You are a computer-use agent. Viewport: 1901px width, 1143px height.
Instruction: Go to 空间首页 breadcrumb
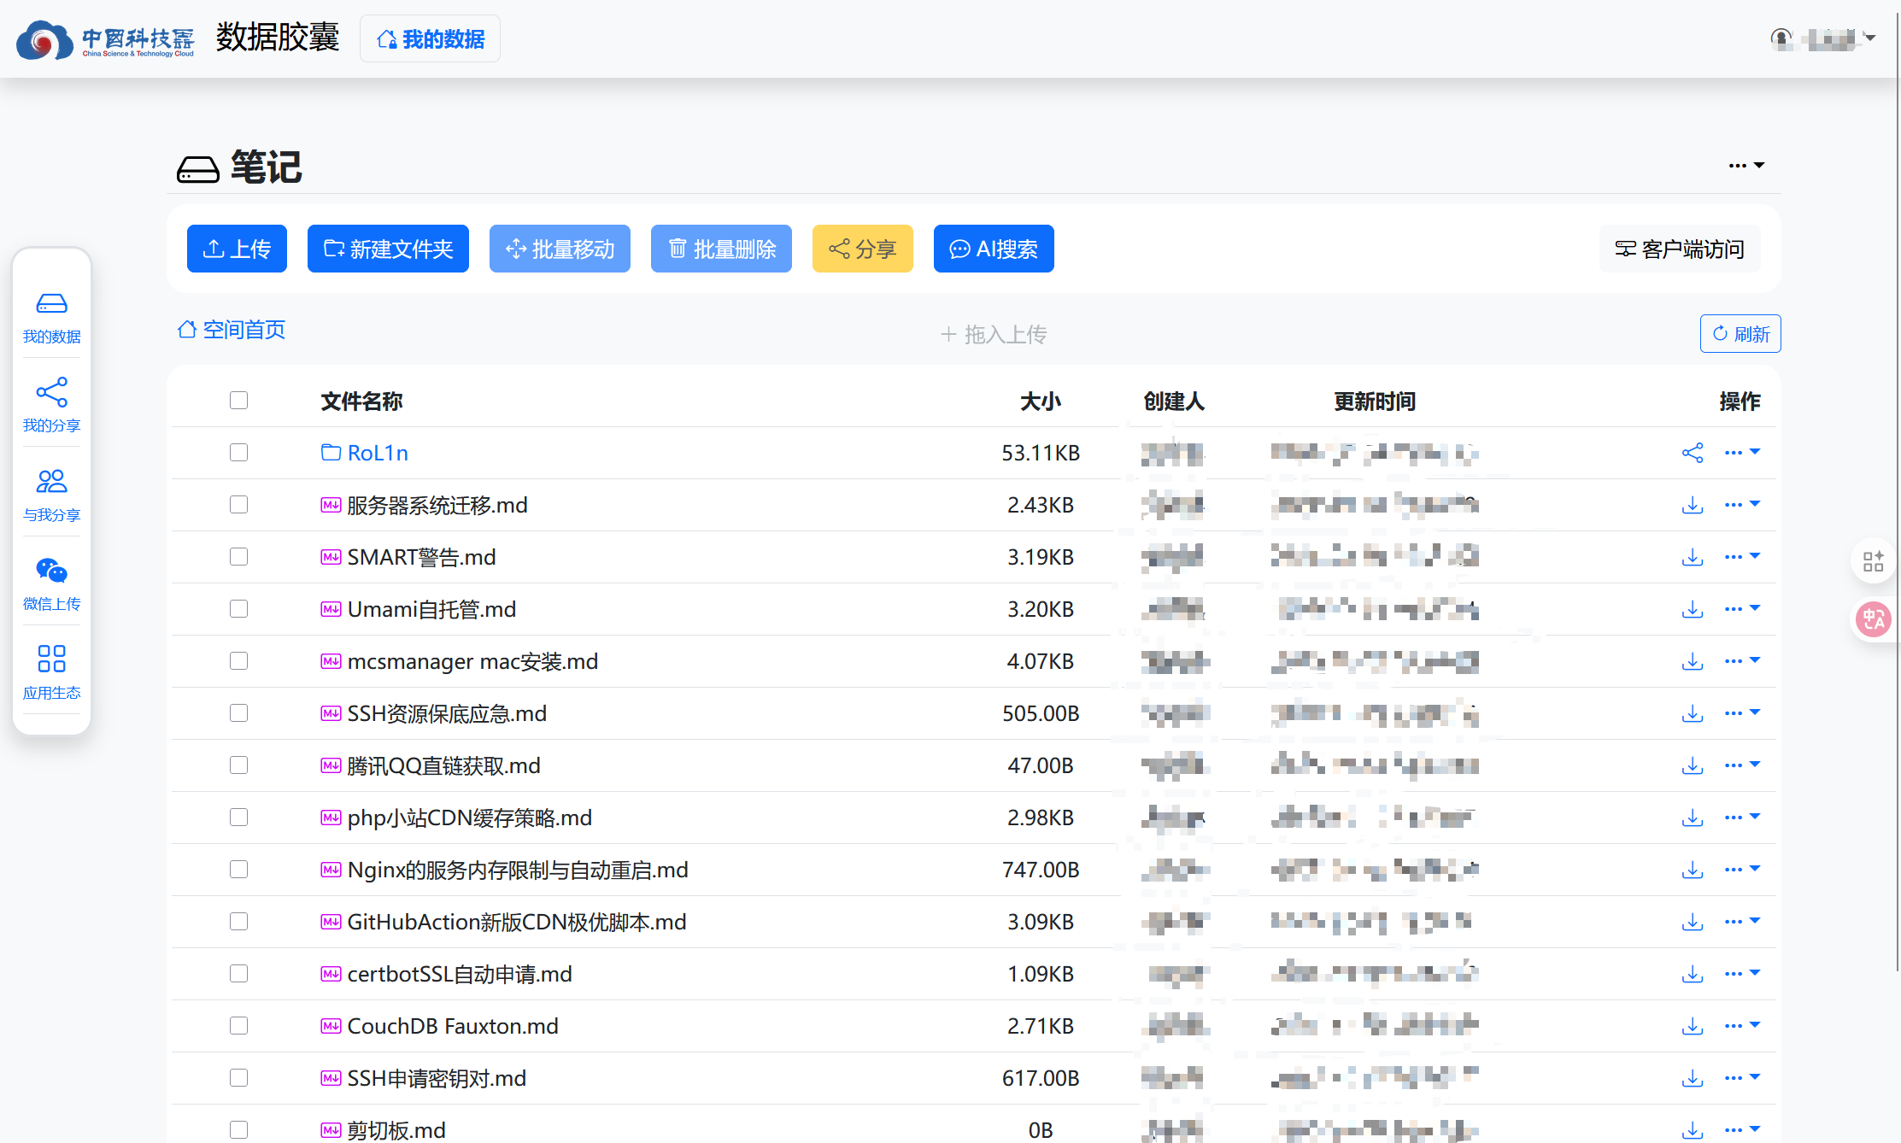[232, 330]
